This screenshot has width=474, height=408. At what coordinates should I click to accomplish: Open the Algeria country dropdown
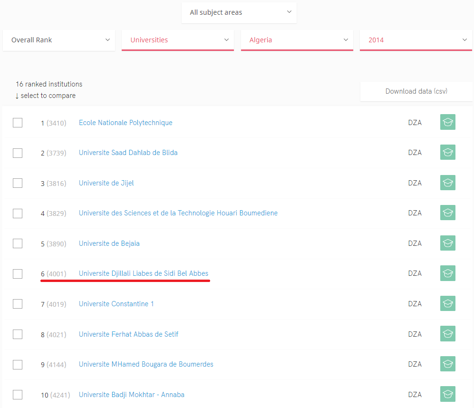click(x=297, y=40)
